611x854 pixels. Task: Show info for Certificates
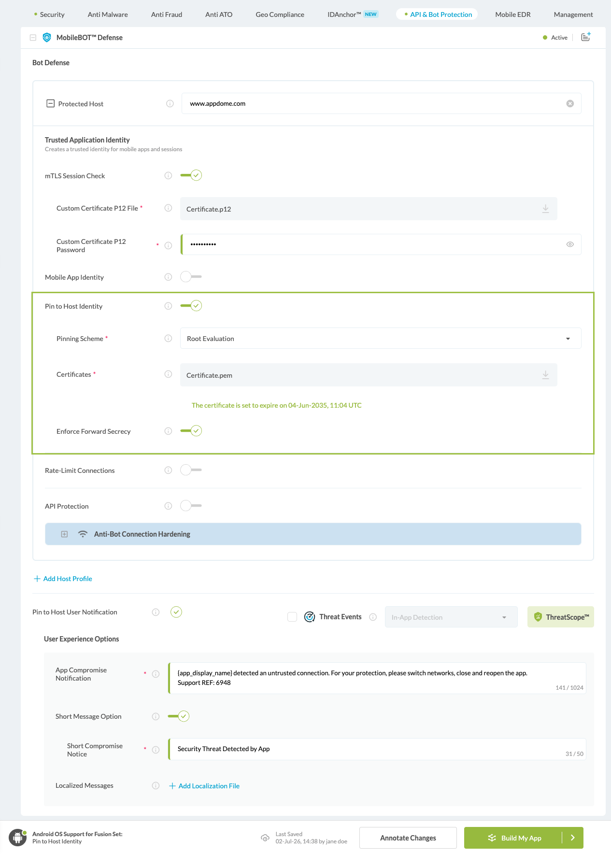pos(168,374)
